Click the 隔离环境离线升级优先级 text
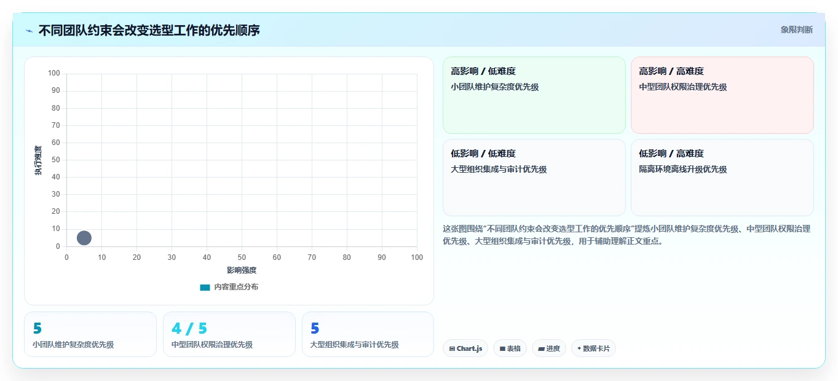The image size is (838, 381). 683,170
